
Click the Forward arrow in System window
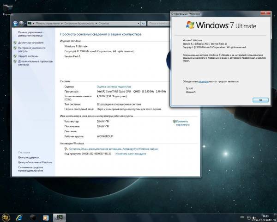(x=21, y=24)
